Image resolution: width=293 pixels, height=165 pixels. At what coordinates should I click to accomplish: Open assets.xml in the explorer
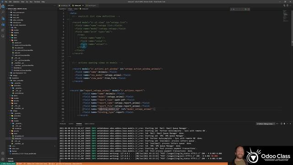point(18,43)
